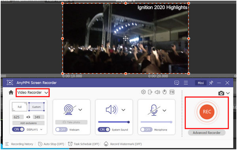Click the Auto Stop clock icon

click(x=40, y=144)
